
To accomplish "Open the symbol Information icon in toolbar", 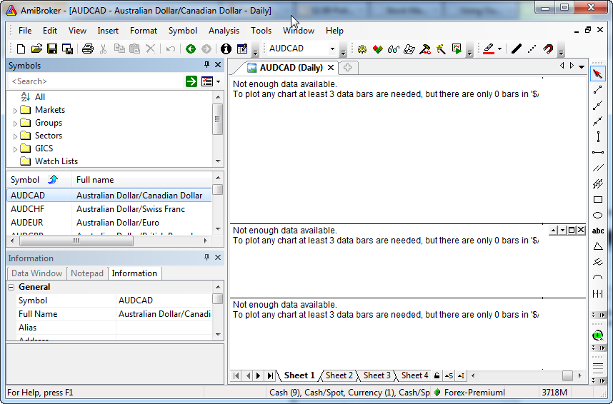I will pos(226,49).
